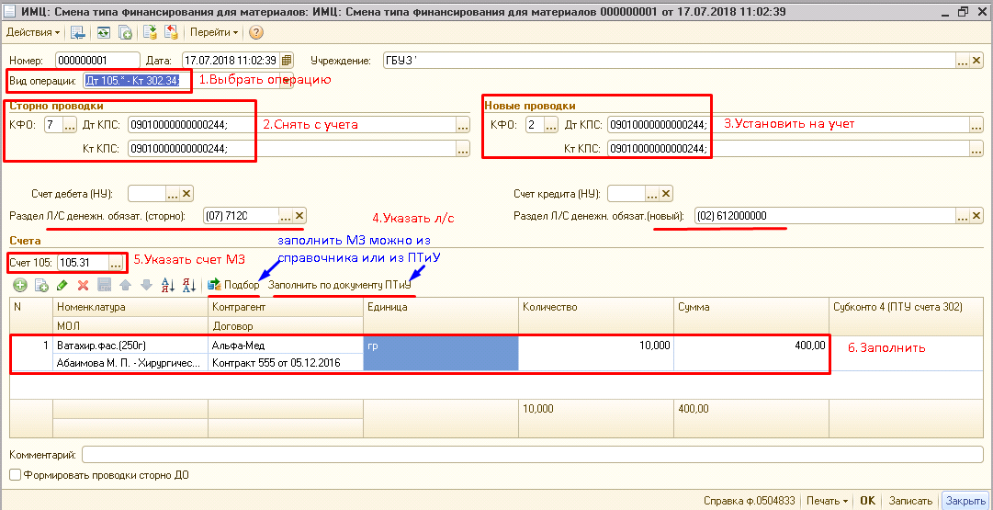Click the copy row icon in table toolbar
The height and width of the screenshot is (510, 993).
40,286
